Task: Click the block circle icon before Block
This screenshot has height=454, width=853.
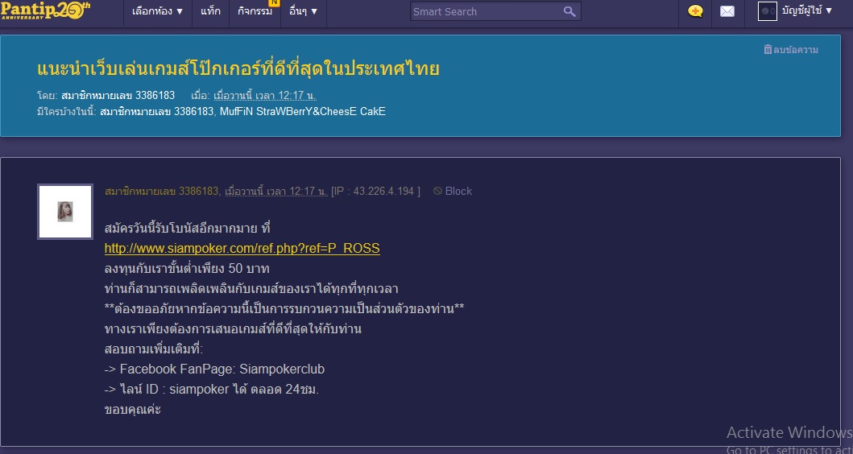Action: click(x=437, y=192)
